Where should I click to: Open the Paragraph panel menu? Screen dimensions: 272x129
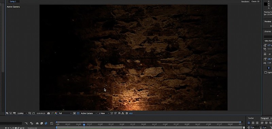pos(271,118)
